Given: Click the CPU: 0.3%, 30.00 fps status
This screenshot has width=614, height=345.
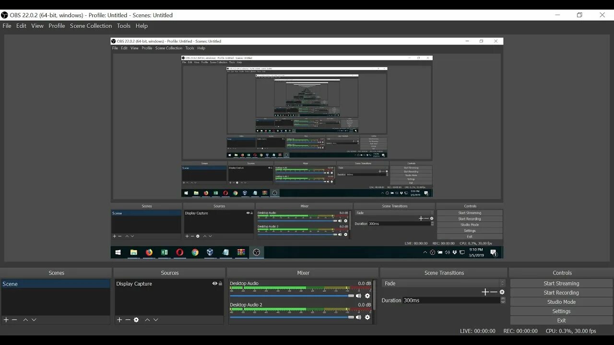Looking at the screenshot, I should (x=571, y=331).
